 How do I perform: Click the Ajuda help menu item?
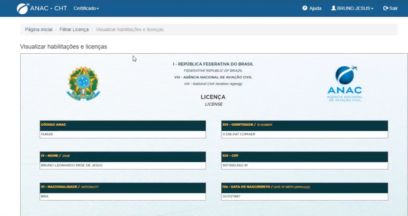315,8
